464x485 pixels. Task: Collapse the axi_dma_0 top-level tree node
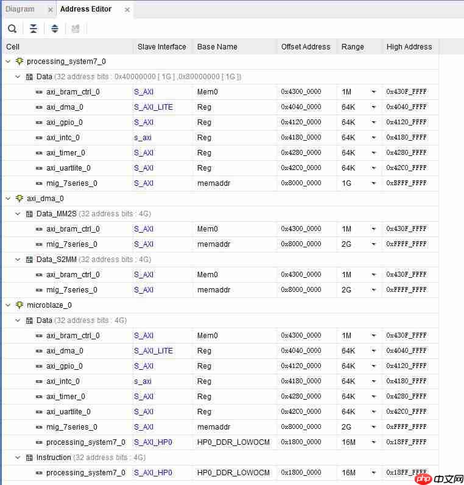point(8,199)
